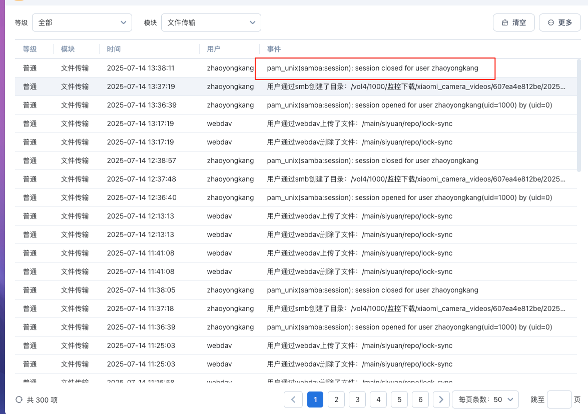Select the log row timestamped 2025-07-14 13:38:11
588x414 pixels.
[296, 68]
